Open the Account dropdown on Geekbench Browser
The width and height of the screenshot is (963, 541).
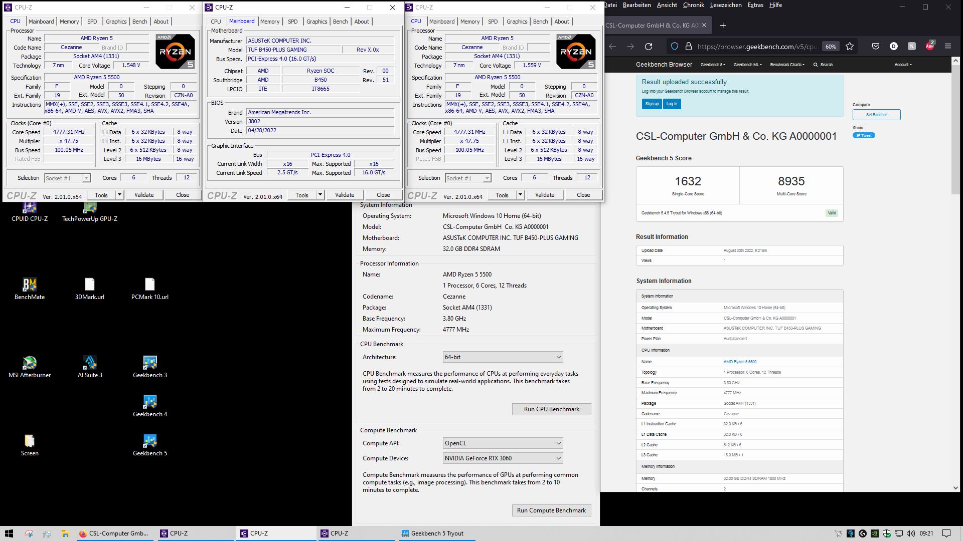[903, 65]
